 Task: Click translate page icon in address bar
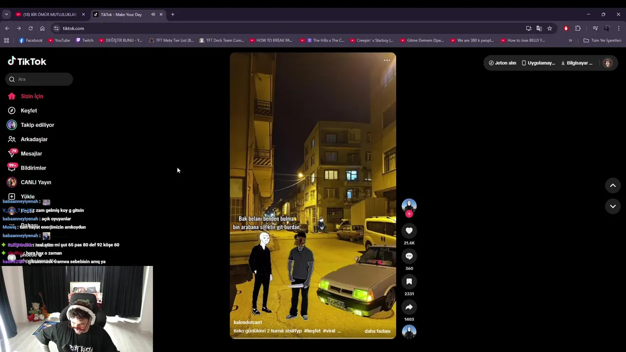coord(539,28)
